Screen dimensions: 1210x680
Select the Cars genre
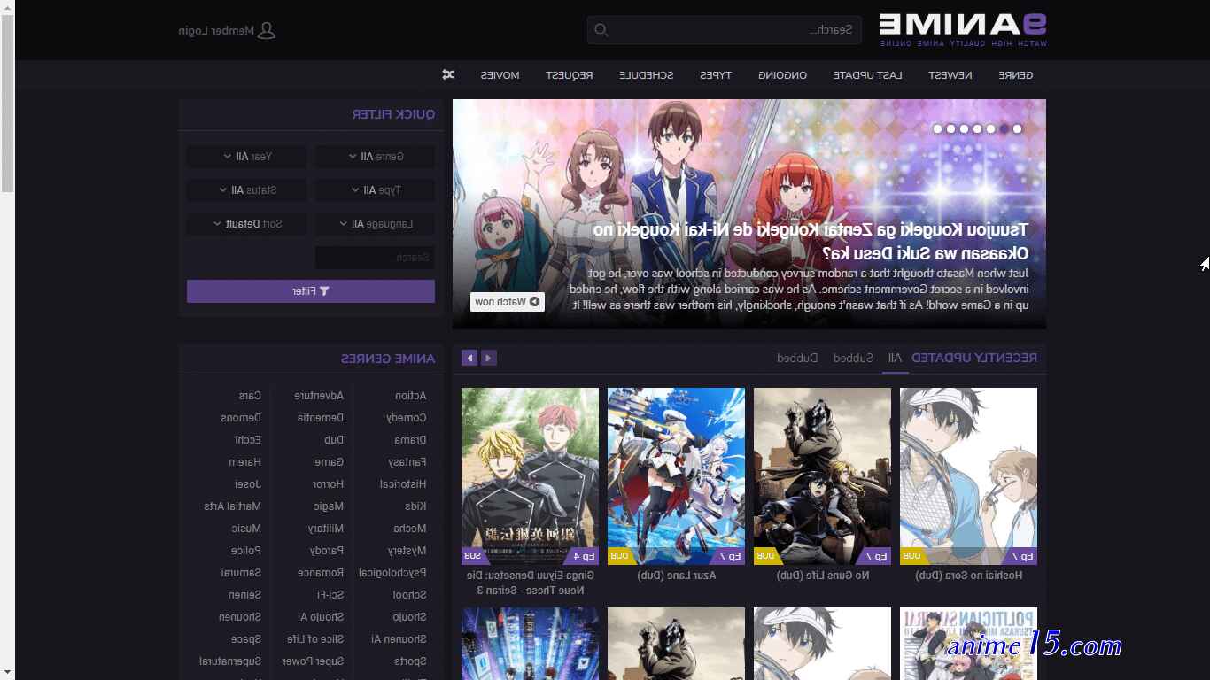pos(251,396)
